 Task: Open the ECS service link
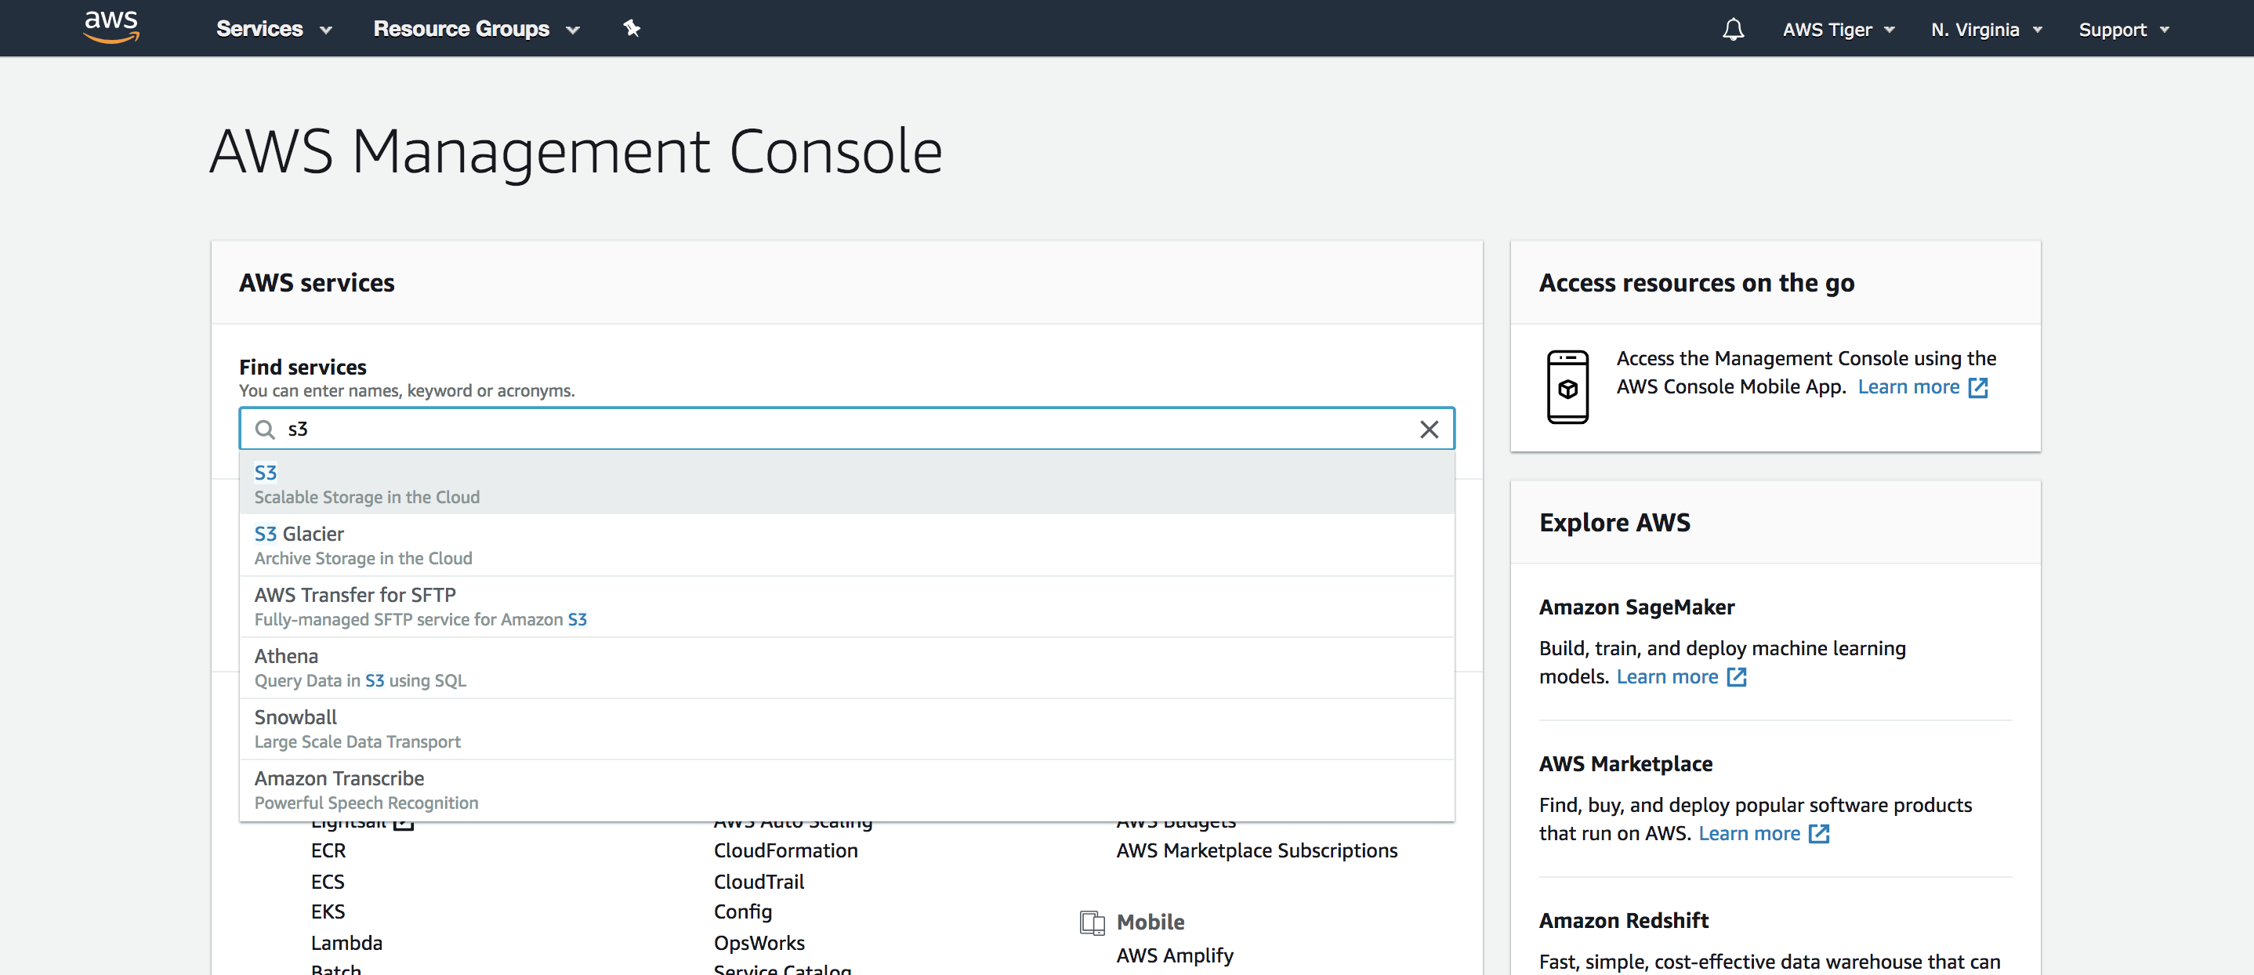[328, 882]
